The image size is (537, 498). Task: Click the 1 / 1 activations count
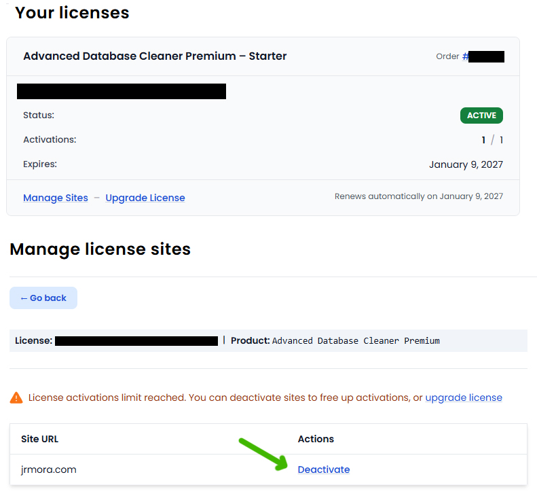pyautogui.click(x=492, y=140)
